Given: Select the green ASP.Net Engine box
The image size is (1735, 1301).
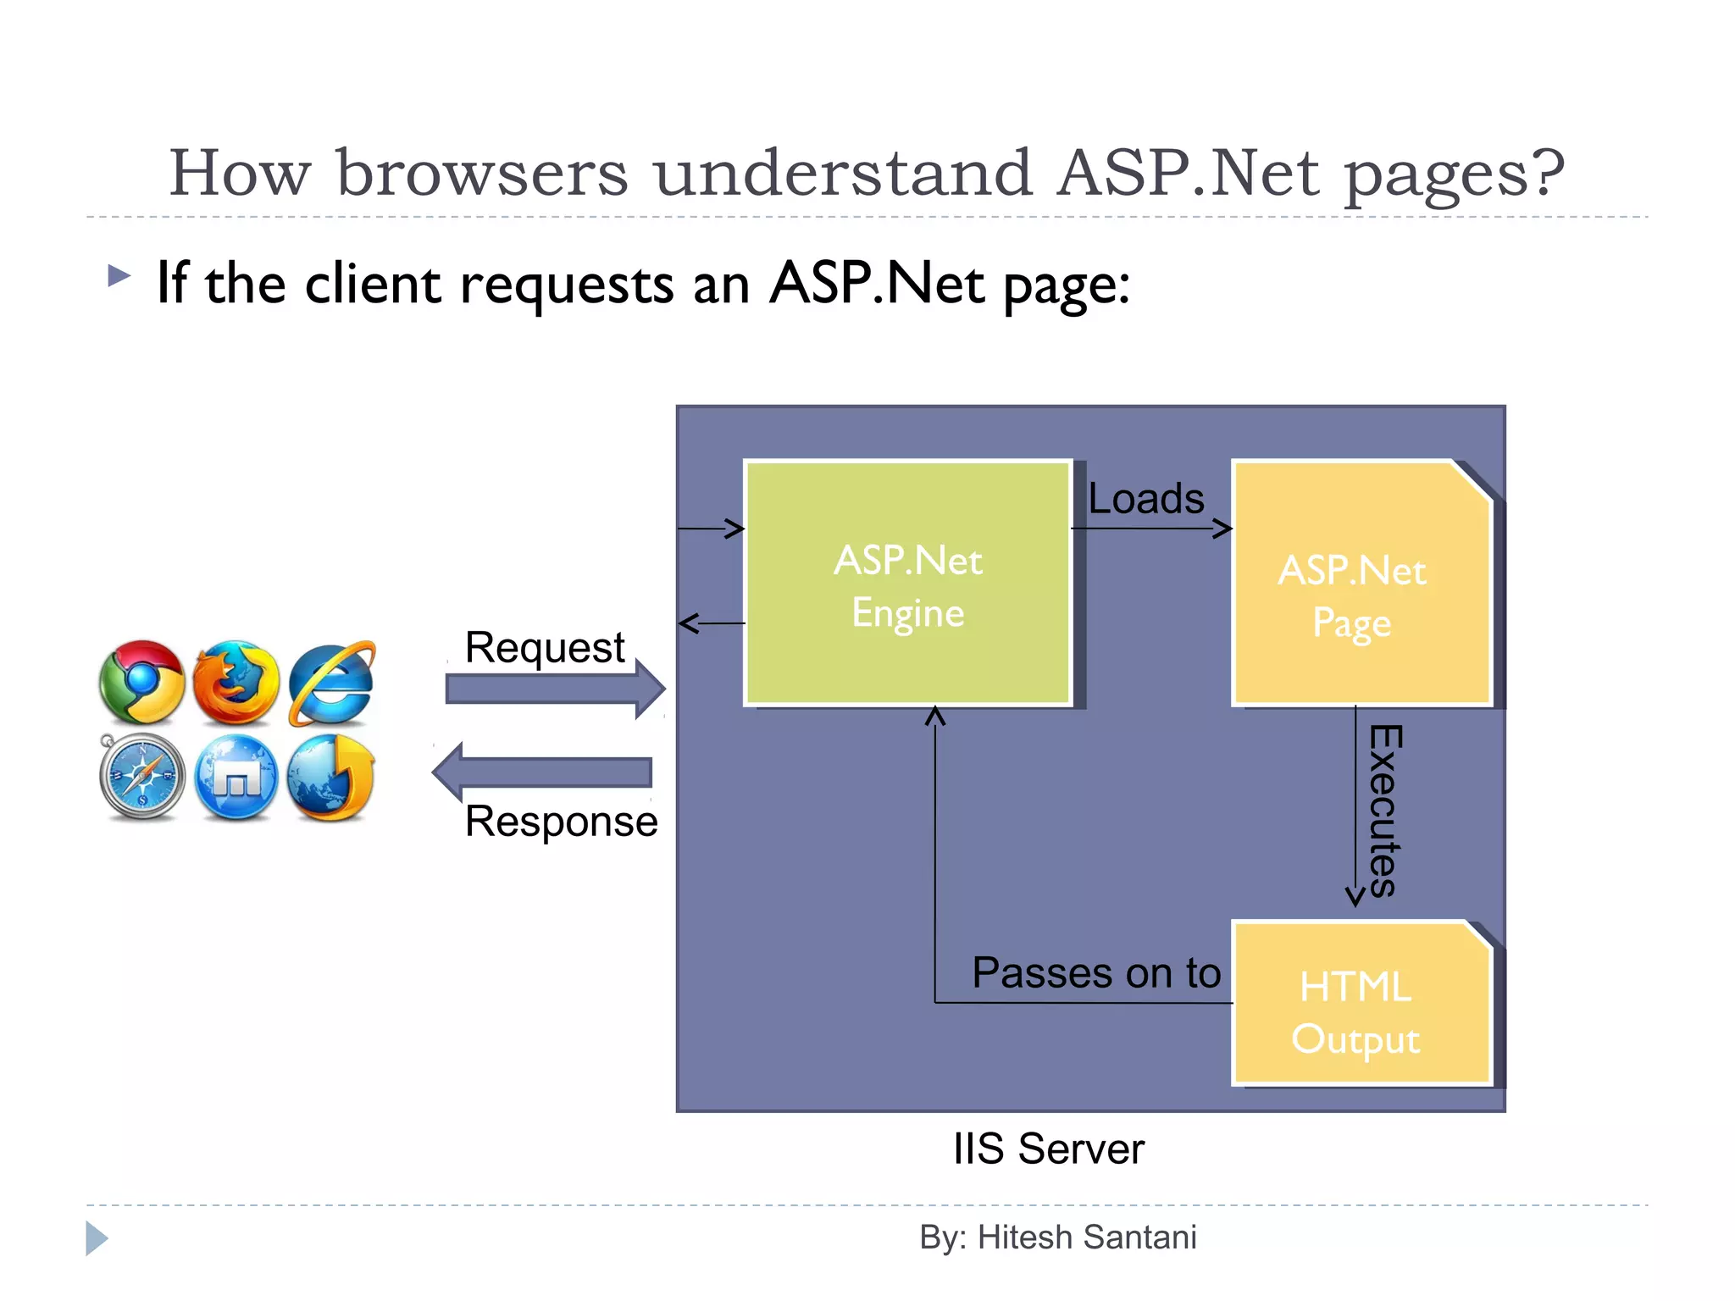Looking at the screenshot, I should point(907,584).
